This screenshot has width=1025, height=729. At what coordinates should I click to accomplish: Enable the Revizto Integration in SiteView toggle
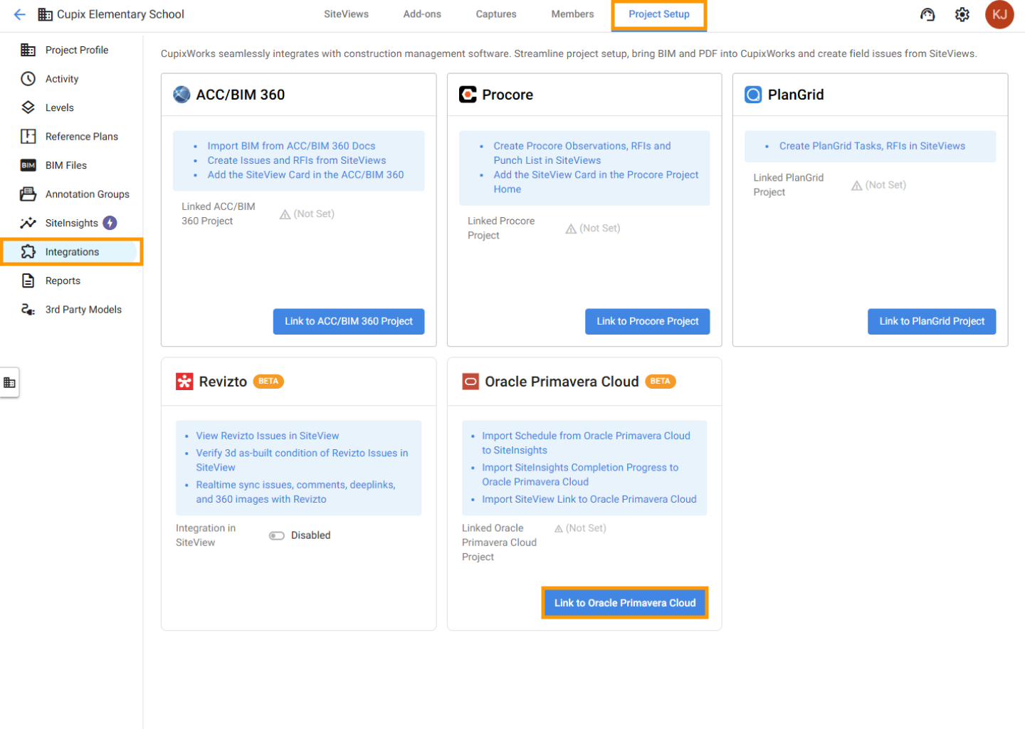click(x=277, y=536)
